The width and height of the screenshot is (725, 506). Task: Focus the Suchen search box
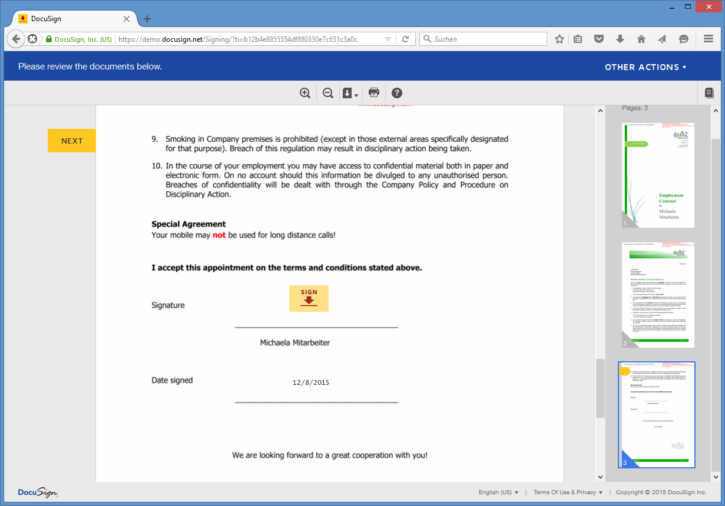(483, 39)
